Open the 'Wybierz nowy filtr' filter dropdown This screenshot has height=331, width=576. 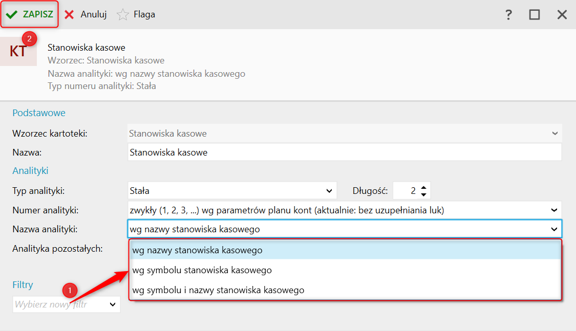[x=67, y=304]
